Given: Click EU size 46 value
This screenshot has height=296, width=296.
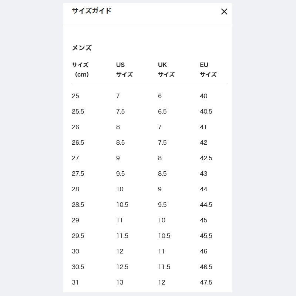Looking at the screenshot, I should coord(203,251).
